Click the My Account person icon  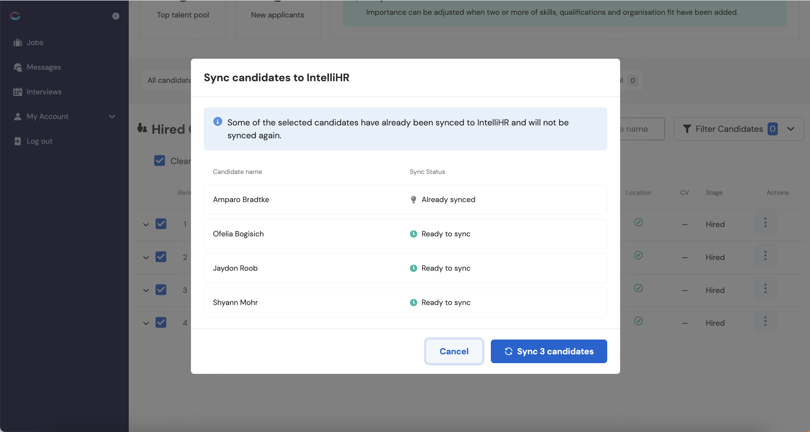click(x=18, y=117)
